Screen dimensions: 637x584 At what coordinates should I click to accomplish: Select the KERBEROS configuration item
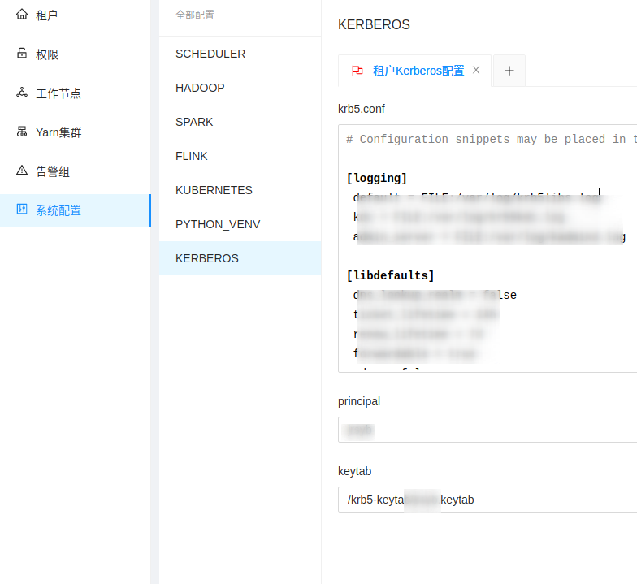pyautogui.click(x=240, y=258)
